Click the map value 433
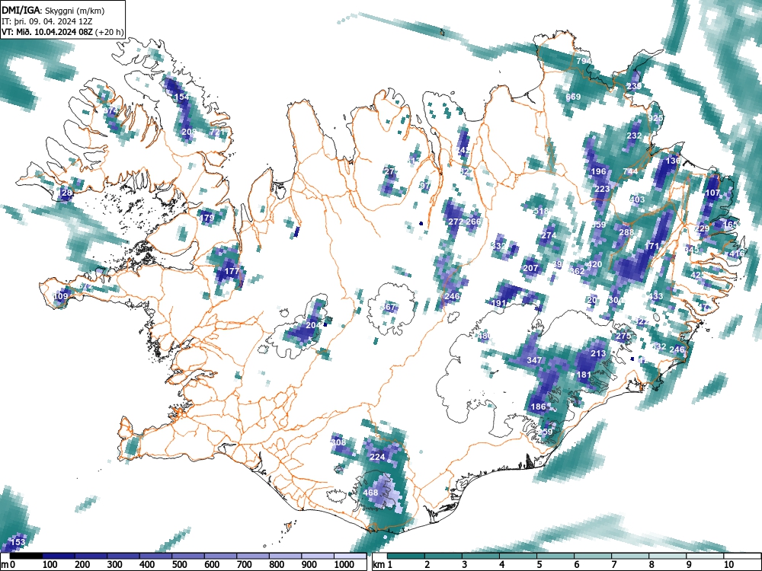762x571 pixels. point(655,295)
